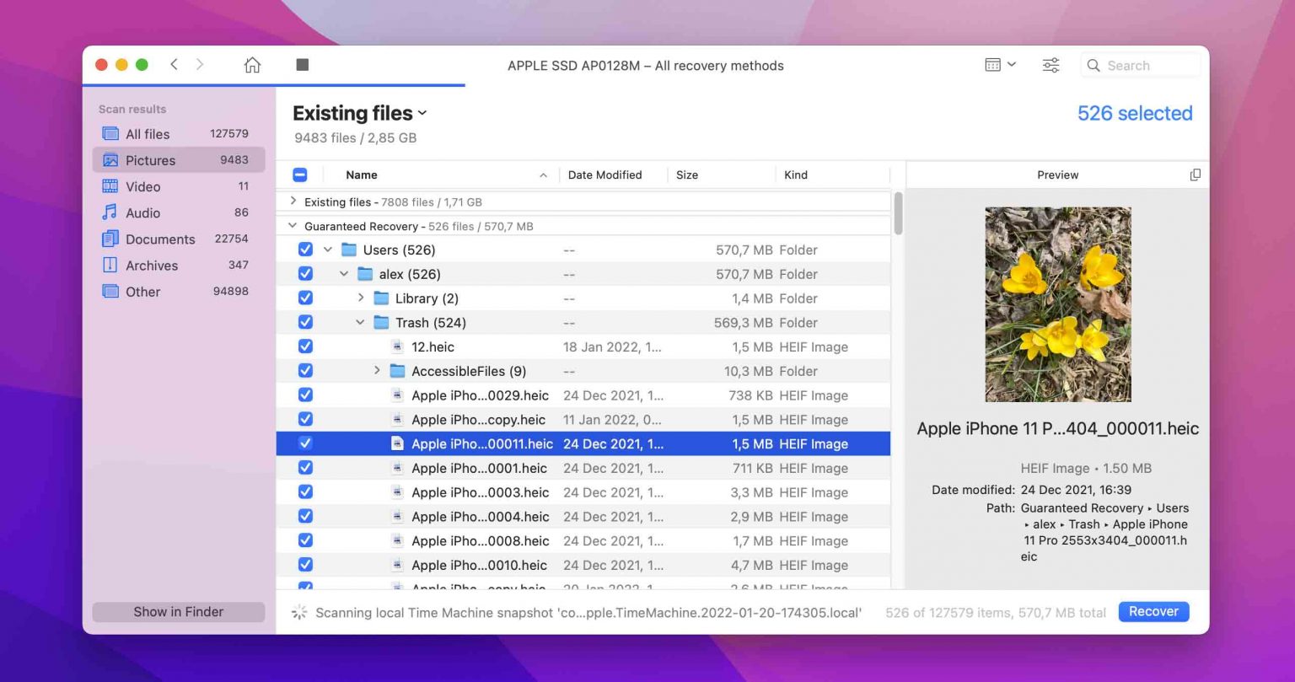The image size is (1295, 682).
Task: Click Show in Finder
Action: point(178,611)
